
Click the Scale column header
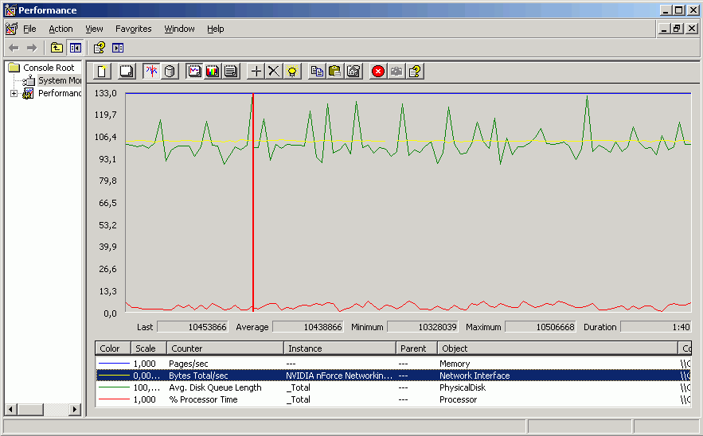point(149,348)
